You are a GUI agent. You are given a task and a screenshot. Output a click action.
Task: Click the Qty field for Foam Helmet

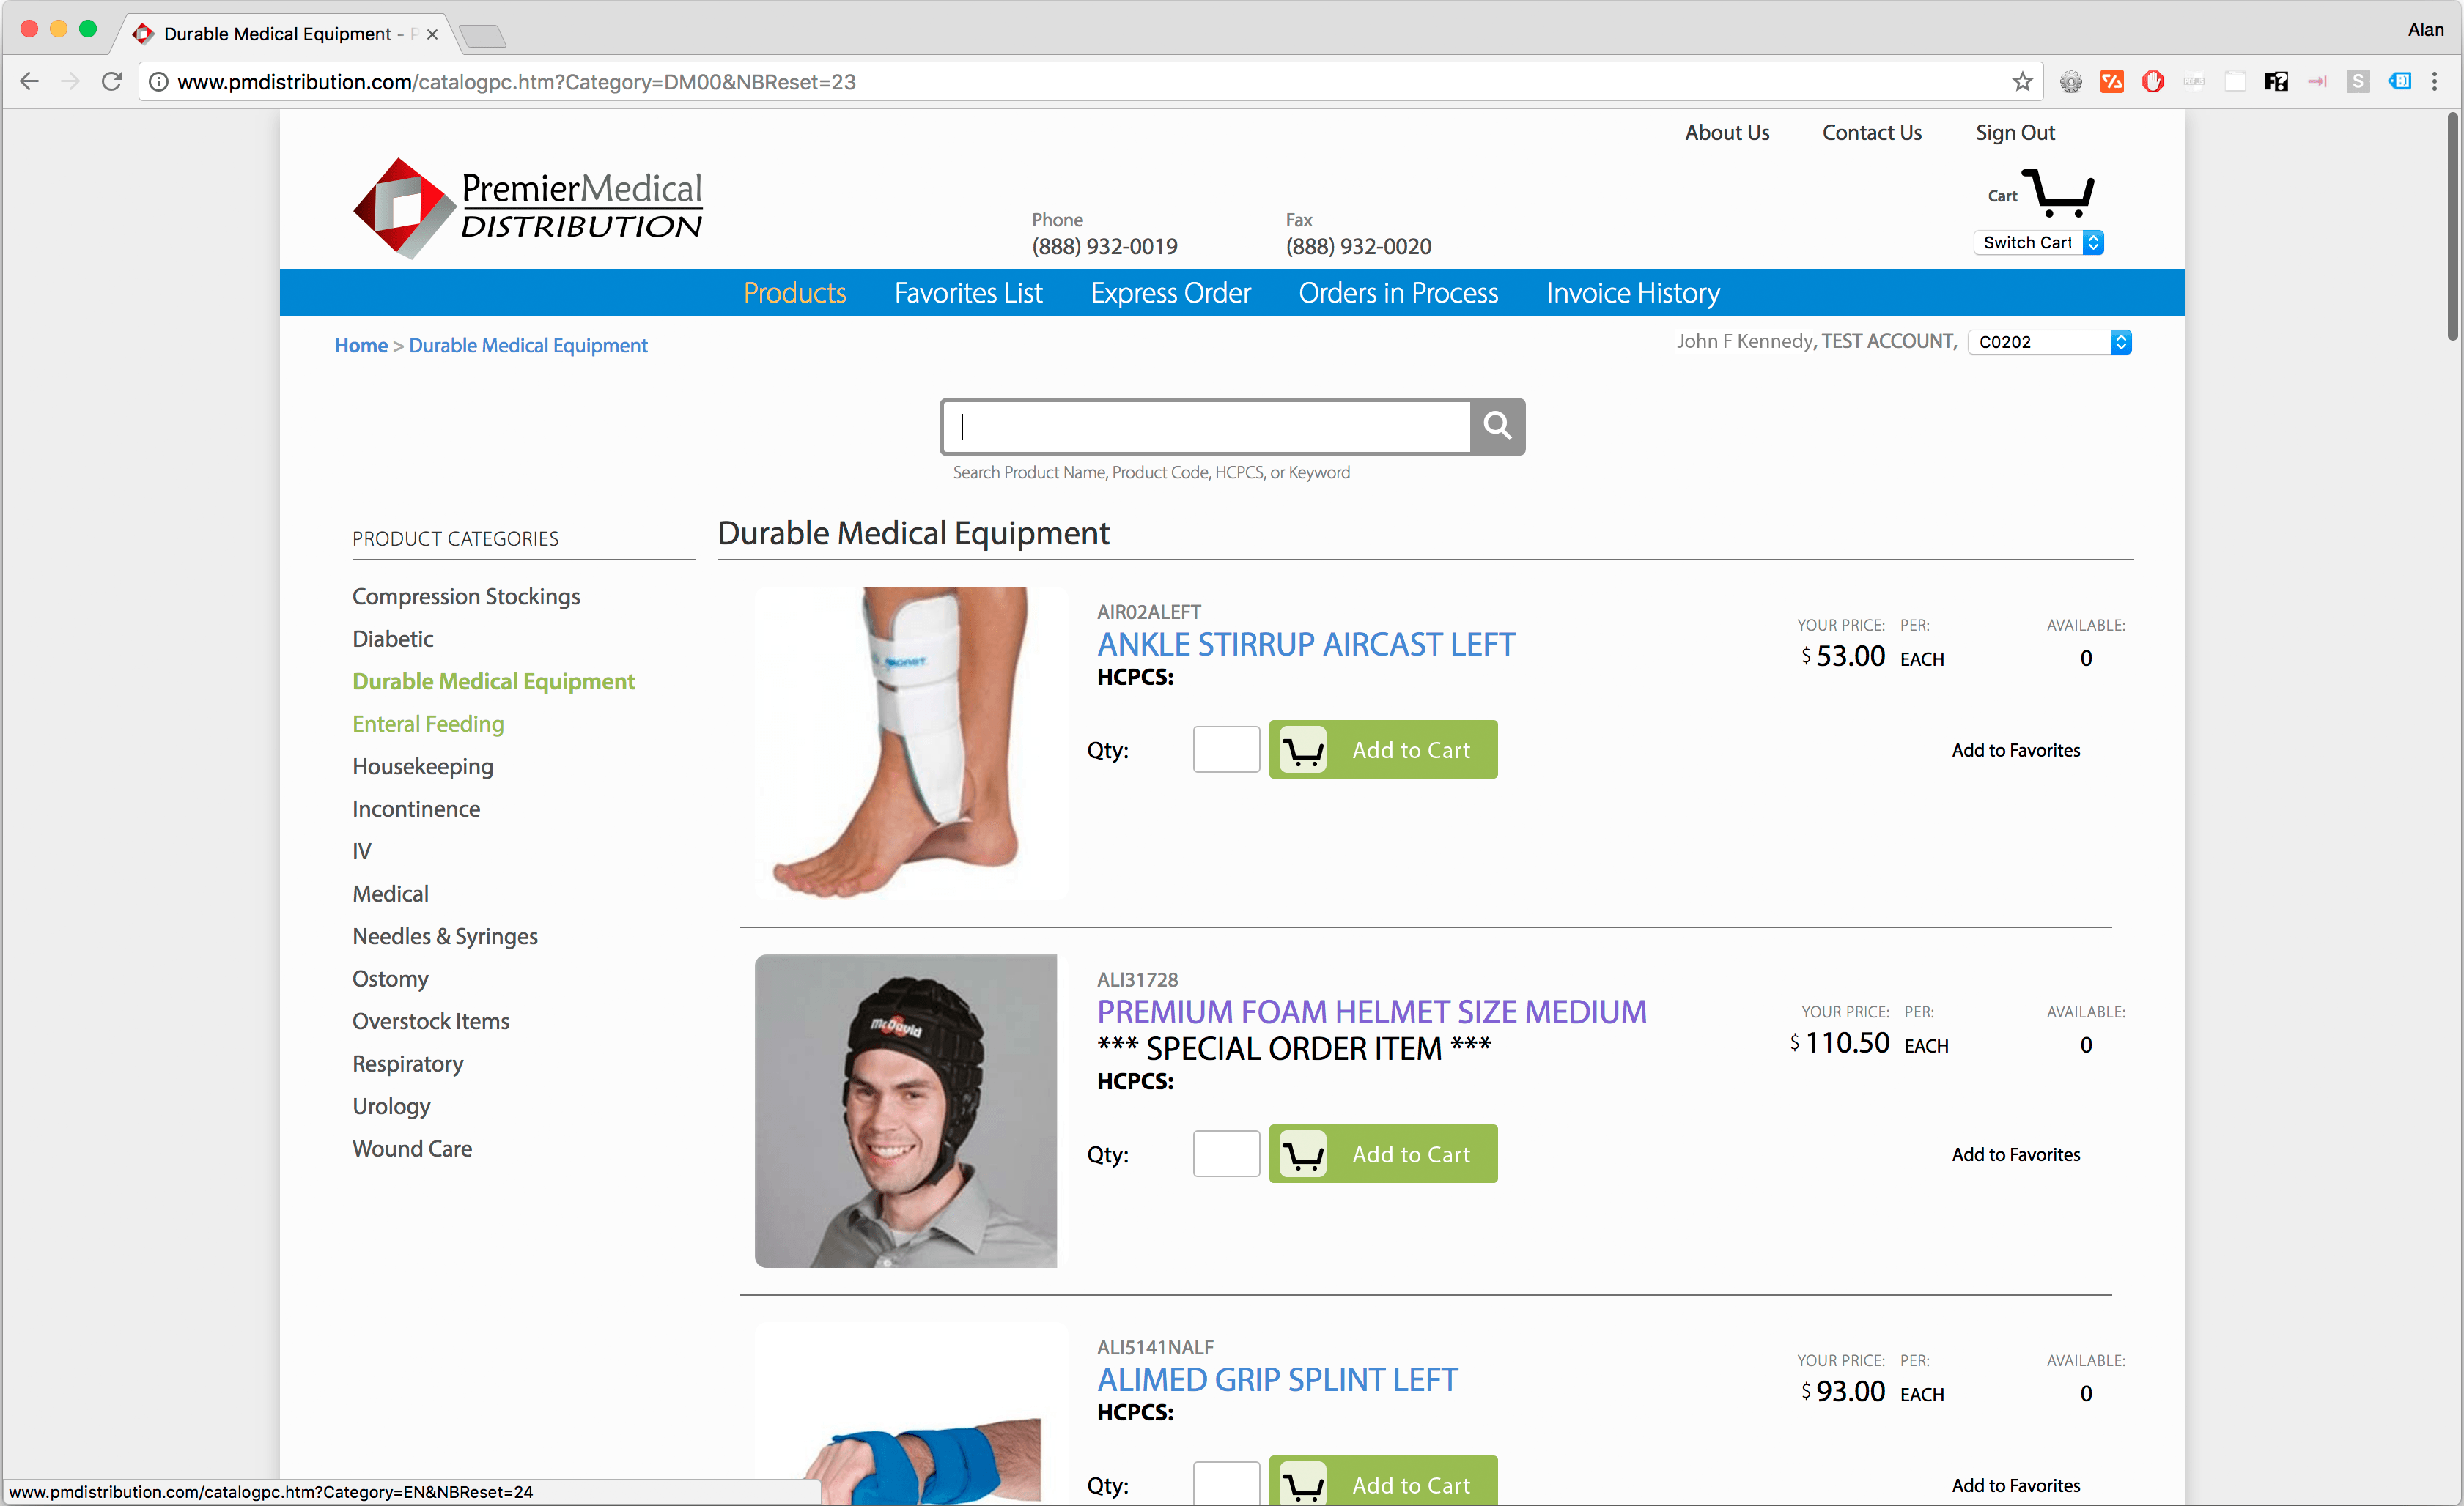tap(1226, 1154)
